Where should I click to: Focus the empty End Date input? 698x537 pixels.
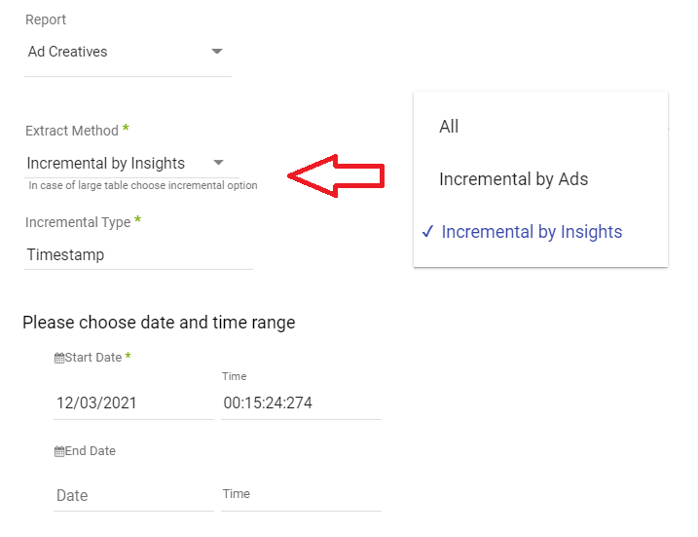pyautogui.click(x=132, y=495)
